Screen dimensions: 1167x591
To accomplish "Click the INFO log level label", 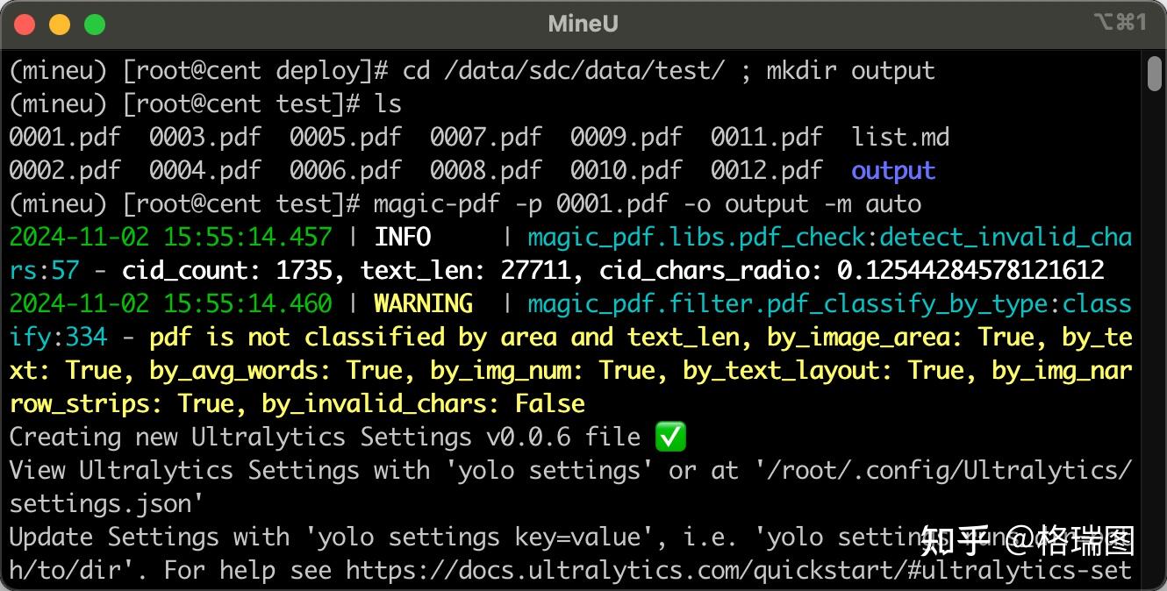I will tap(403, 237).
